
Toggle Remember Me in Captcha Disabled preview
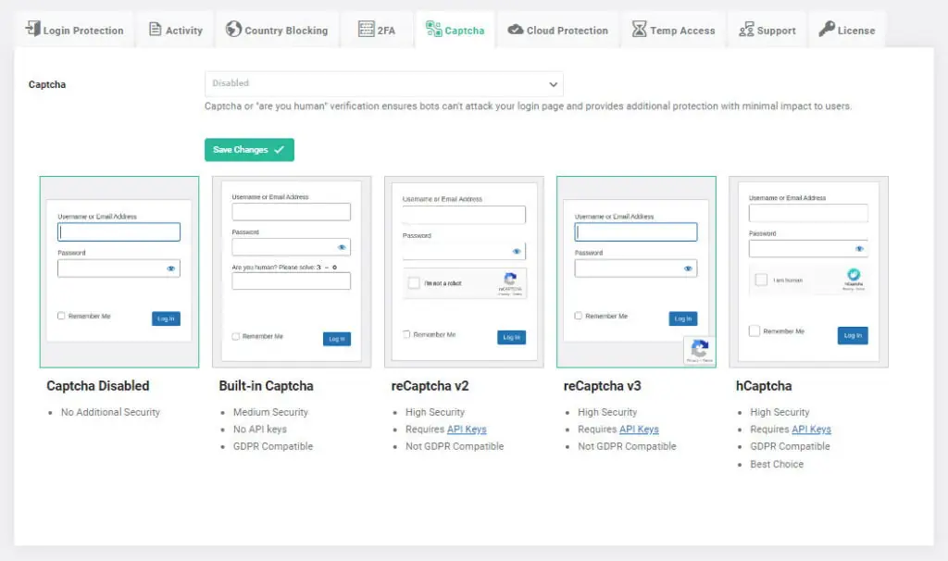pos(61,316)
